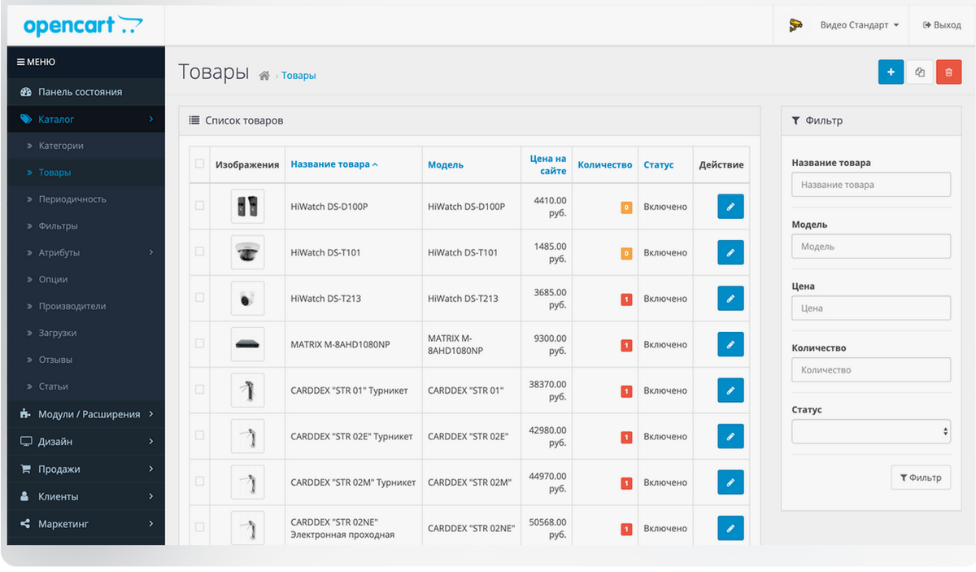Click the blue plus icon to add a product
976x572 pixels.
point(891,72)
